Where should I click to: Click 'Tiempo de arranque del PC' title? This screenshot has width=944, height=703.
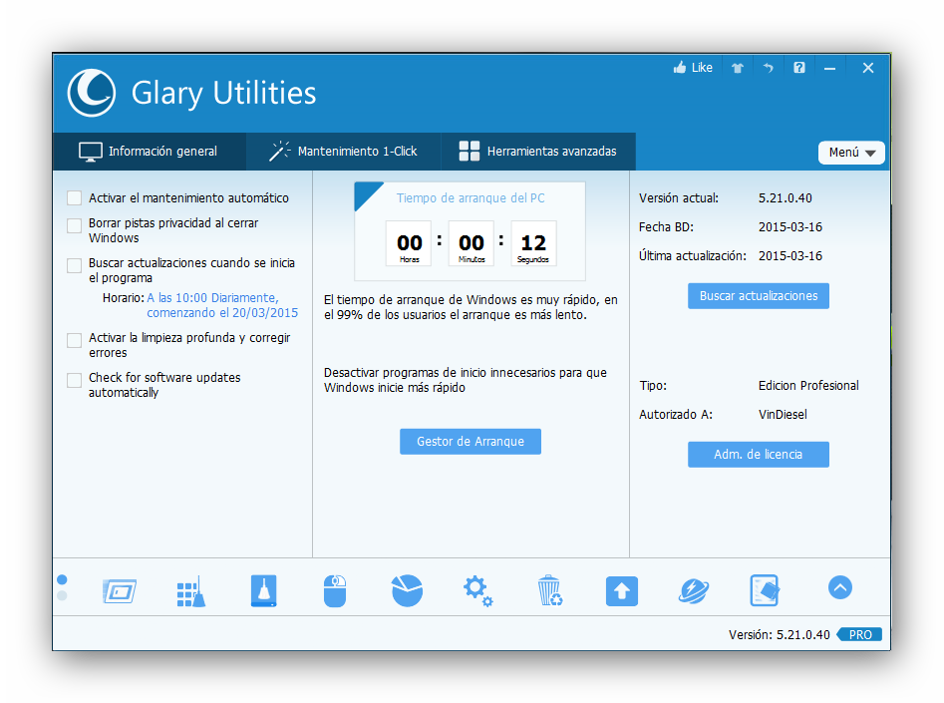(471, 198)
